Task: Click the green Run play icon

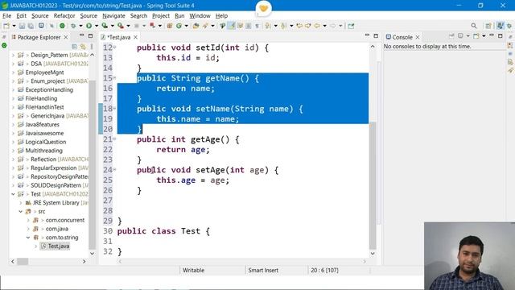Action: tap(89, 26)
